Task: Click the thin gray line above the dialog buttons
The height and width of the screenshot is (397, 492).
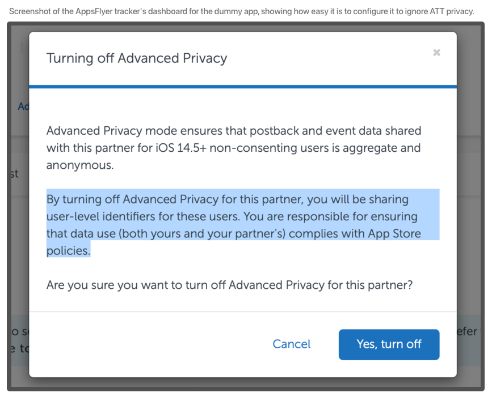Action: click(x=243, y=311)
